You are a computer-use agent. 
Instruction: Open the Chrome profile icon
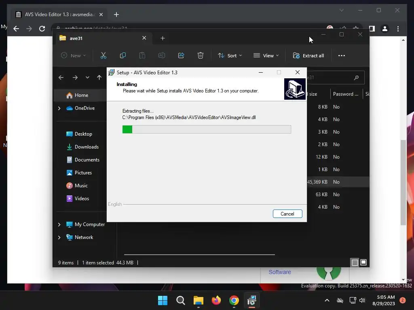click(385, 29)
